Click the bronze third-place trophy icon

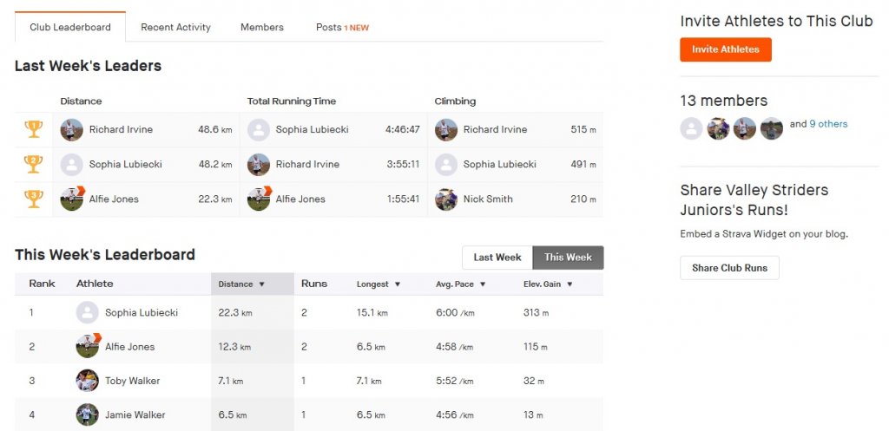(34, 199)
